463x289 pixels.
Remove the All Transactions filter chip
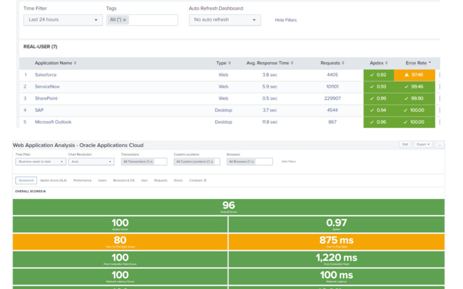coord(152,162)
